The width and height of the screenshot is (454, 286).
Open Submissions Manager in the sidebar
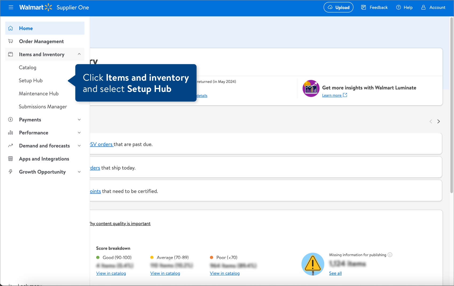tap(43, 106)
